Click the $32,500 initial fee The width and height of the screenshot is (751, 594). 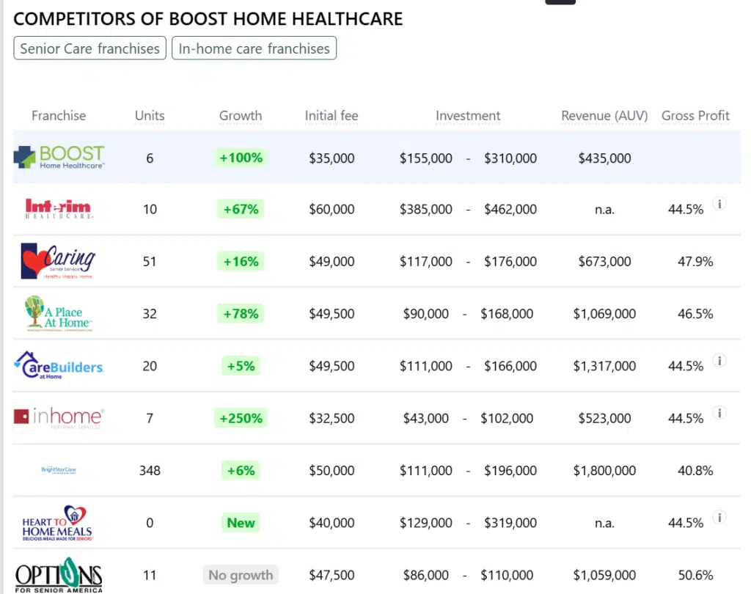point(331,418)
